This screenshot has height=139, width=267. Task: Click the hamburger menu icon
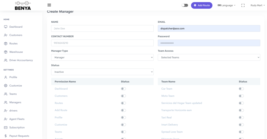tap(49, 5)
